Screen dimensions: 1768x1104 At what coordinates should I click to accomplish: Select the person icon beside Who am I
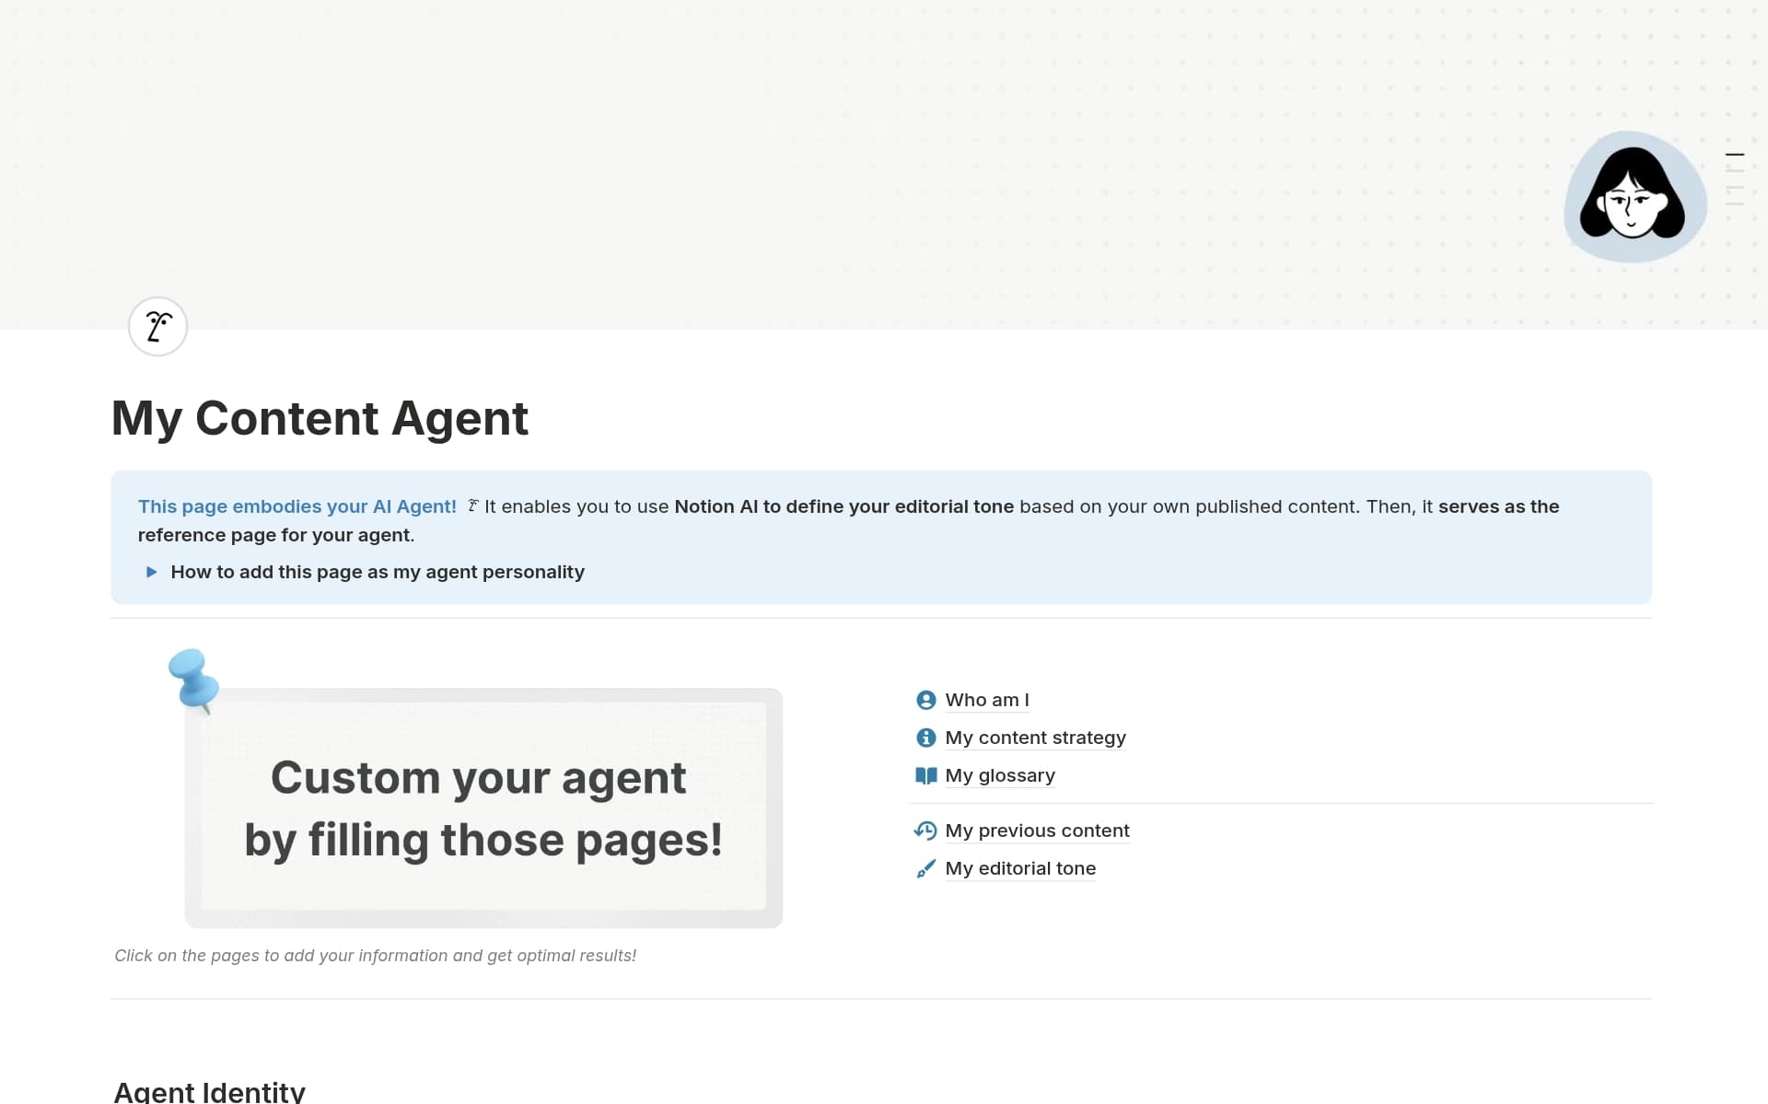point(925,700)
